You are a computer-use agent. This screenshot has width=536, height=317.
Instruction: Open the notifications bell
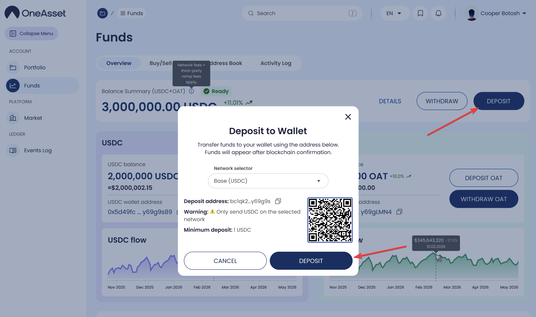[438, 14]
